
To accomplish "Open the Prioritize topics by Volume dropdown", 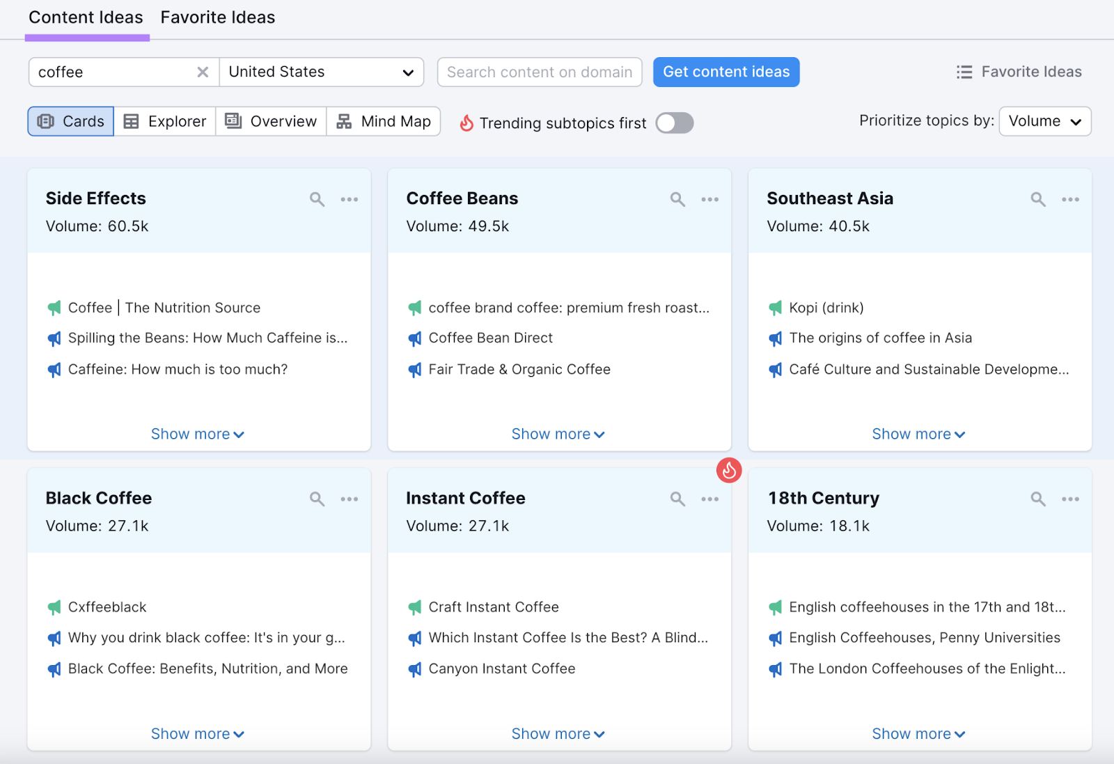I will click(1044, 121).
